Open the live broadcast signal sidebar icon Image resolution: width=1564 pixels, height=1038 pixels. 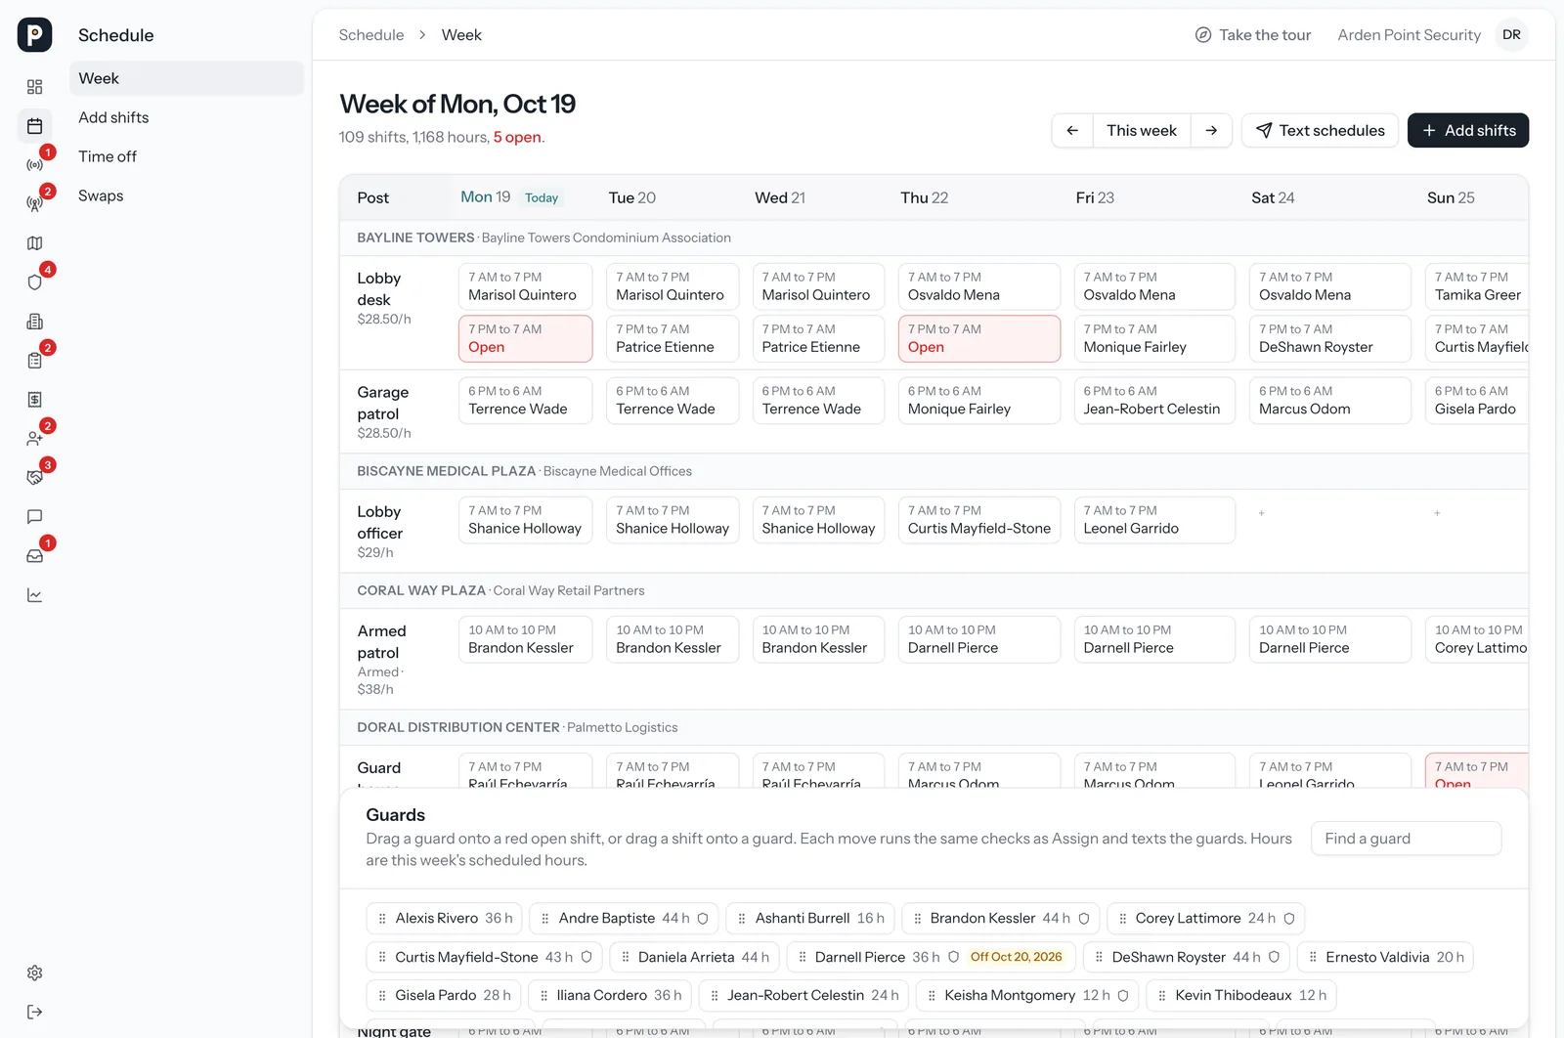point(35,165)
